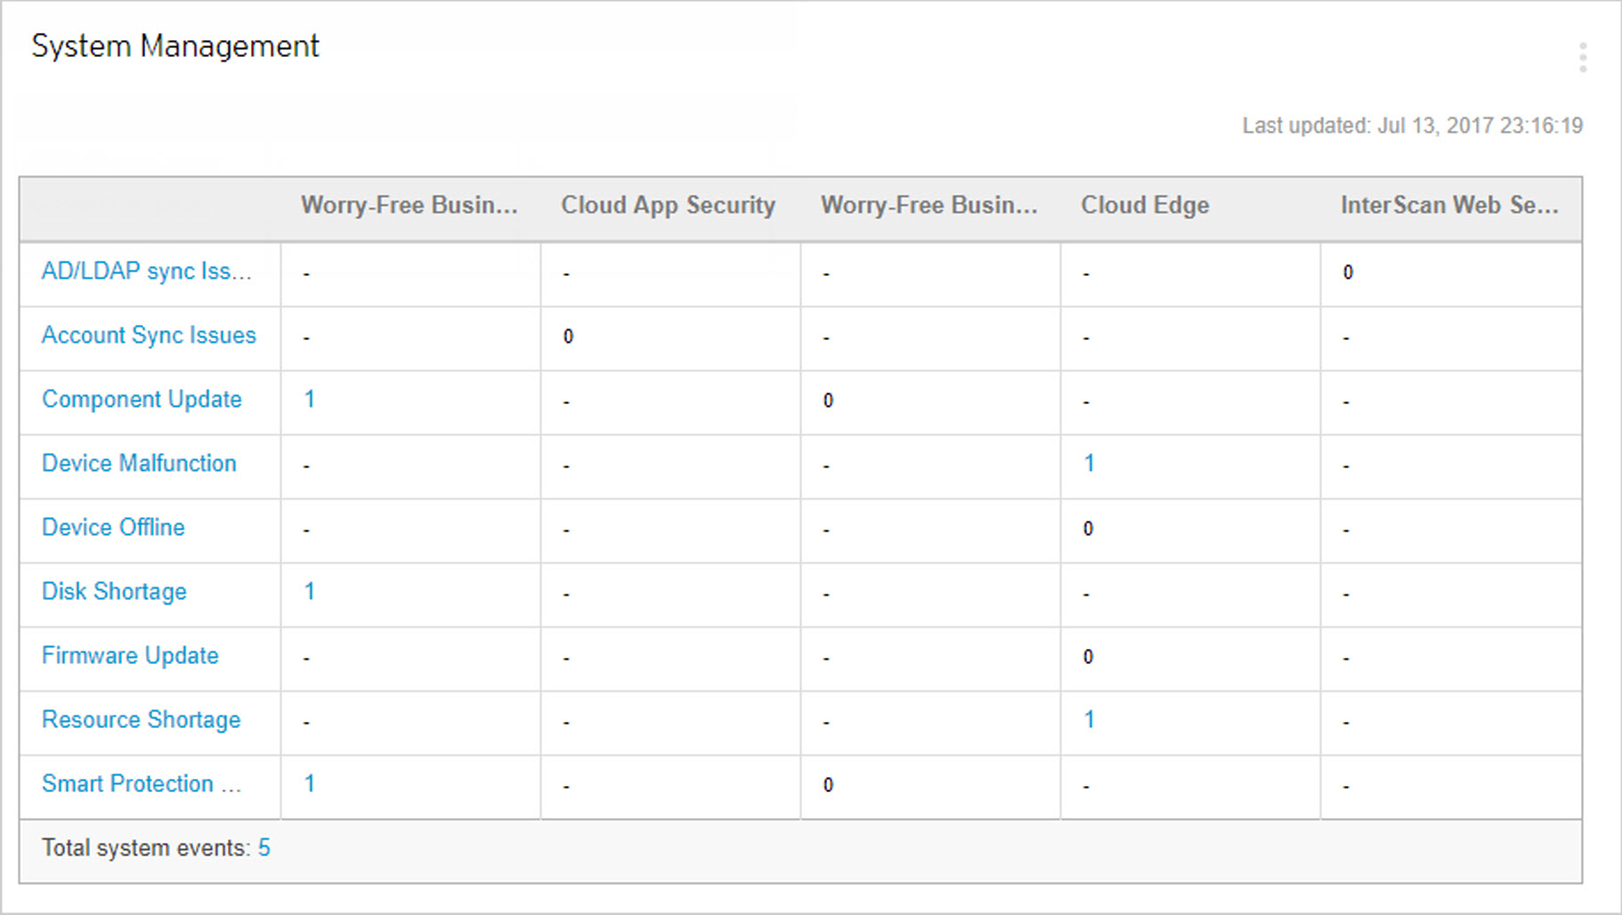This screenshot has height=915, width=1622.
Task: Click Device Malfunction count under Cloud Edge
Action: tap(1089, 464)
